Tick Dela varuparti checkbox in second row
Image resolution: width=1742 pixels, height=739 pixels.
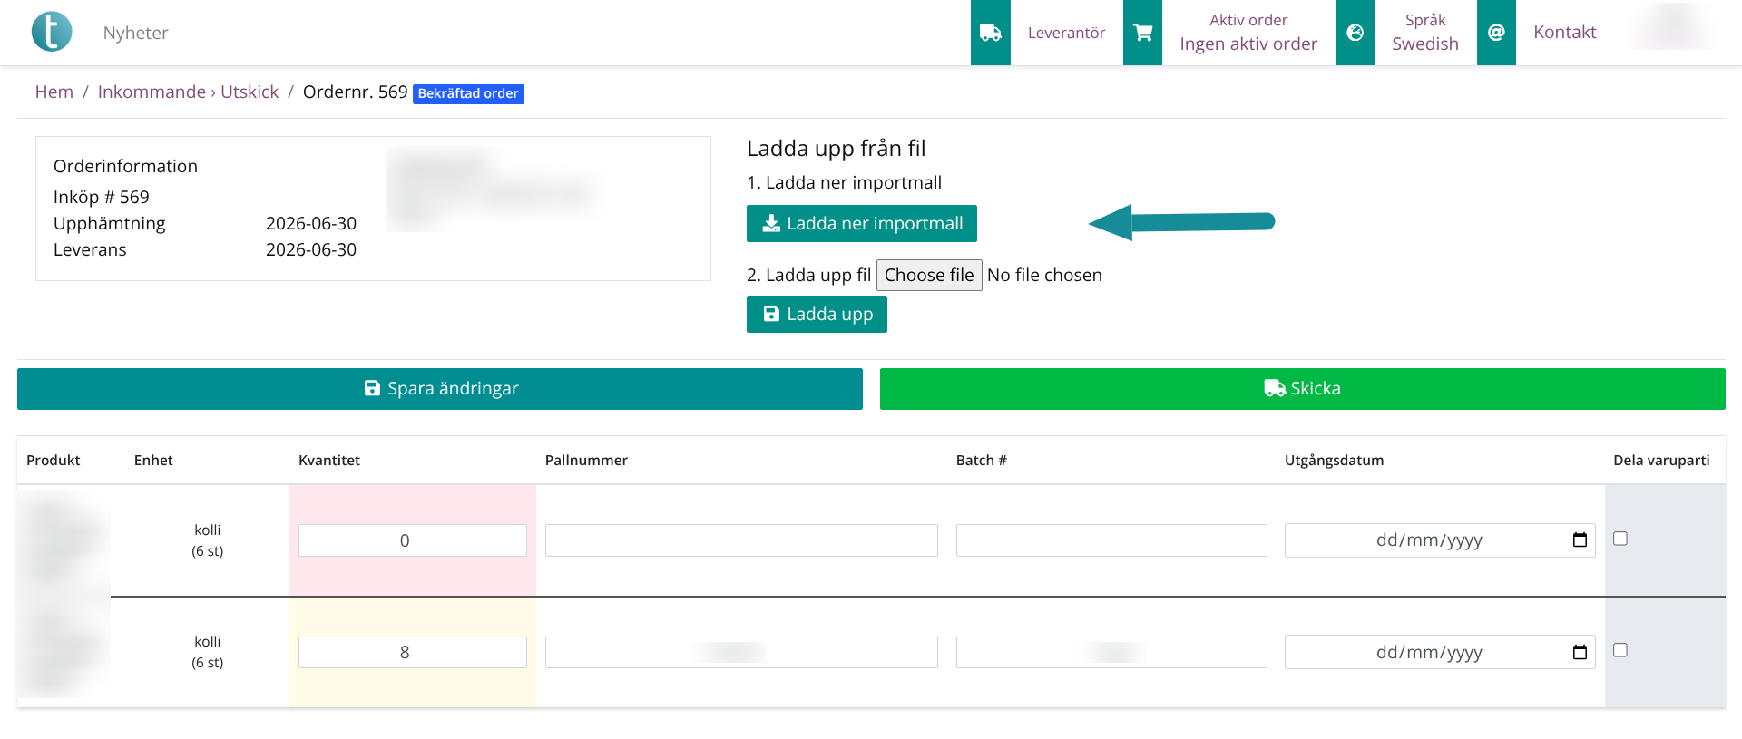1620,650
